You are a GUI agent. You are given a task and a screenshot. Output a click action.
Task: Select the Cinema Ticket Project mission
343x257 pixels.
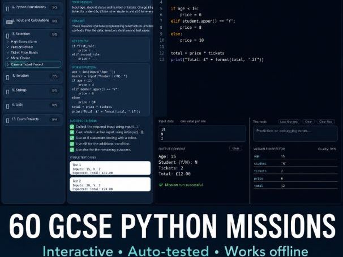[33, 64]
